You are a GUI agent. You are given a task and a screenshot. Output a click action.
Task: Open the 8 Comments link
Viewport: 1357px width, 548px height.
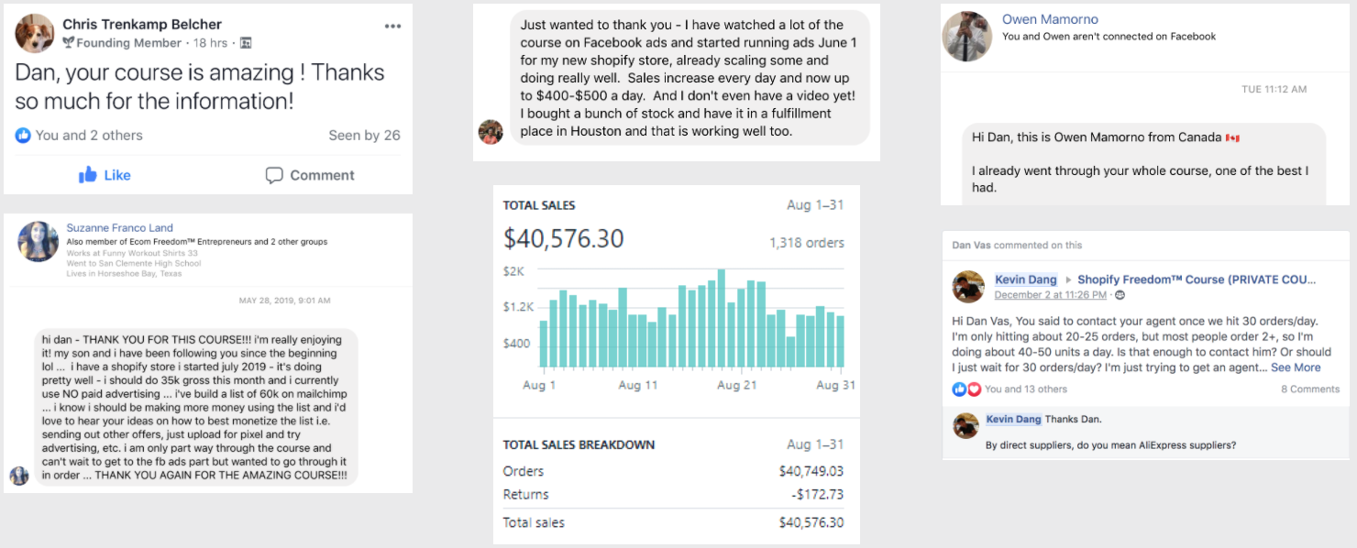point(1310,389)
